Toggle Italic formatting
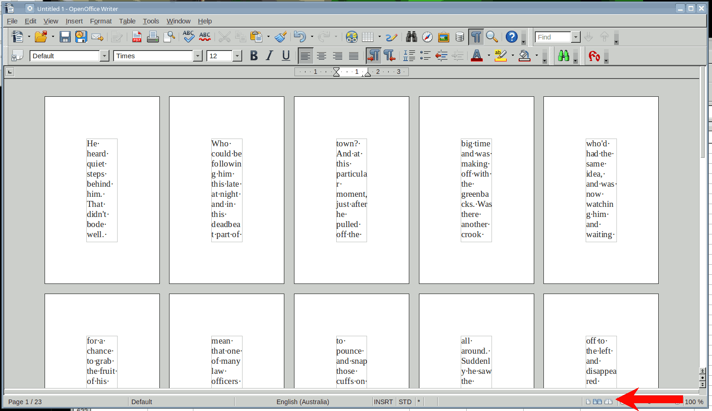712x411 pixels. [270, 56]
